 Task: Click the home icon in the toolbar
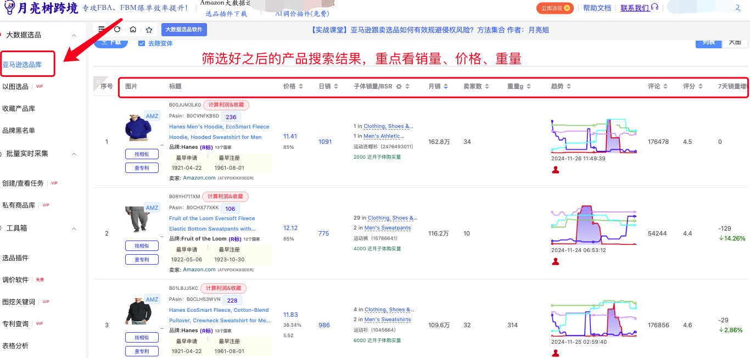click(133, 30)
